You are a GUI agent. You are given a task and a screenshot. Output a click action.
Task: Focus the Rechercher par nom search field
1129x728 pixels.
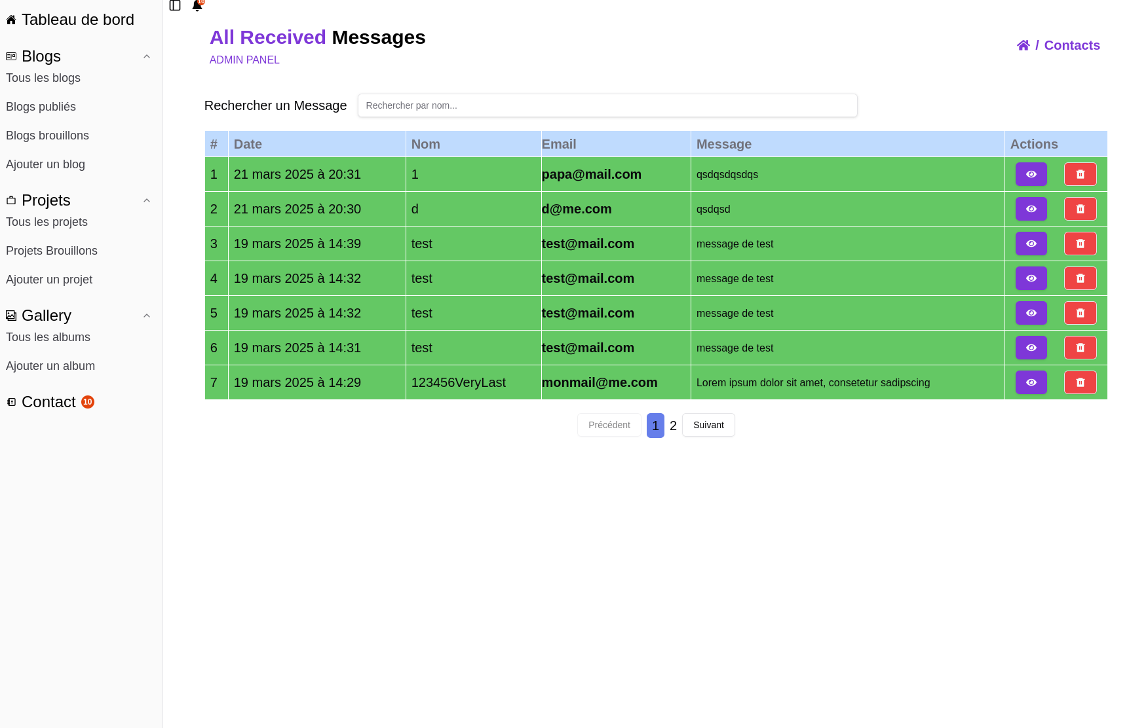[607, 105]
